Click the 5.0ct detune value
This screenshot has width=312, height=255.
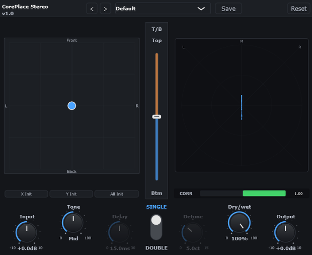coord(193,248)
